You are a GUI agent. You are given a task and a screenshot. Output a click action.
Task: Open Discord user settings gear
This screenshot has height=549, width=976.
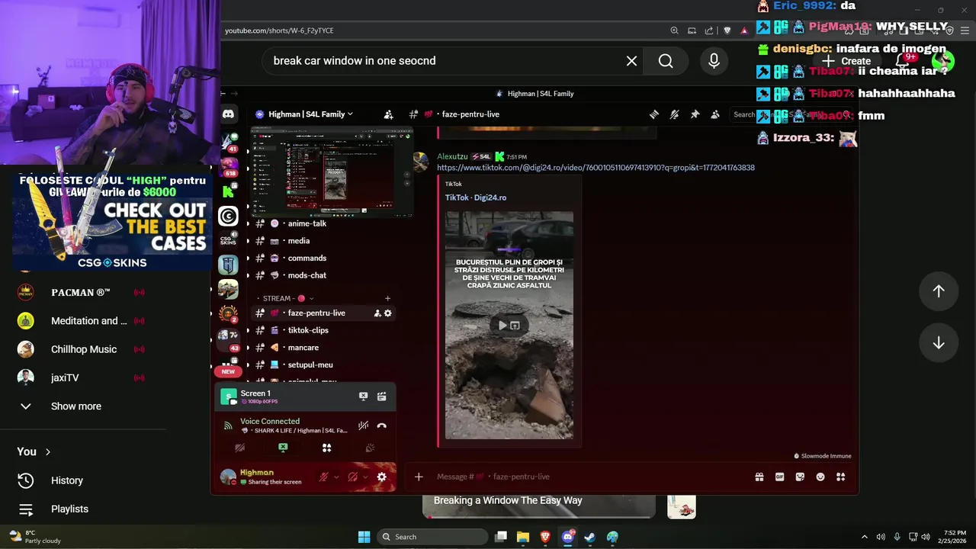[x=381, y=477]
